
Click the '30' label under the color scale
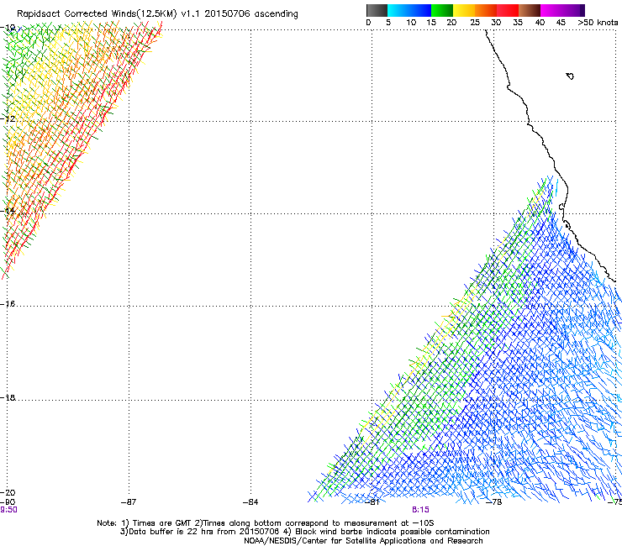click(x=496, y=23)
